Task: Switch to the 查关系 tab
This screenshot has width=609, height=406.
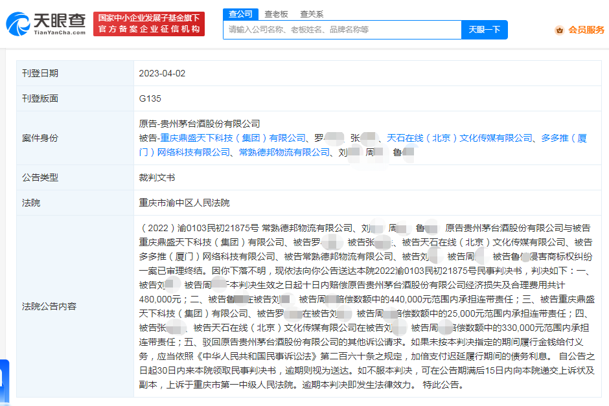Action: (x=312, y=14)
